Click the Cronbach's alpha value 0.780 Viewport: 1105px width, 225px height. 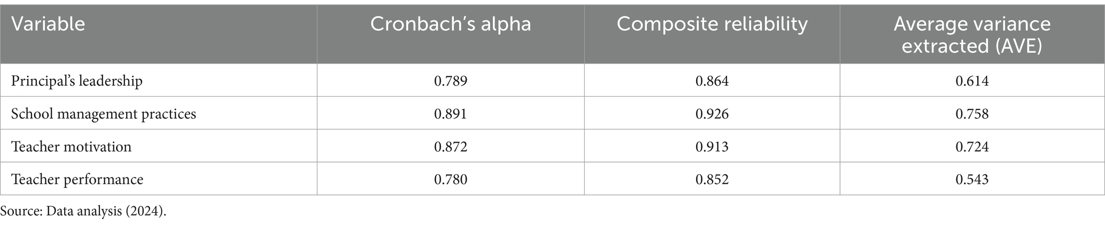click(451, 179)
